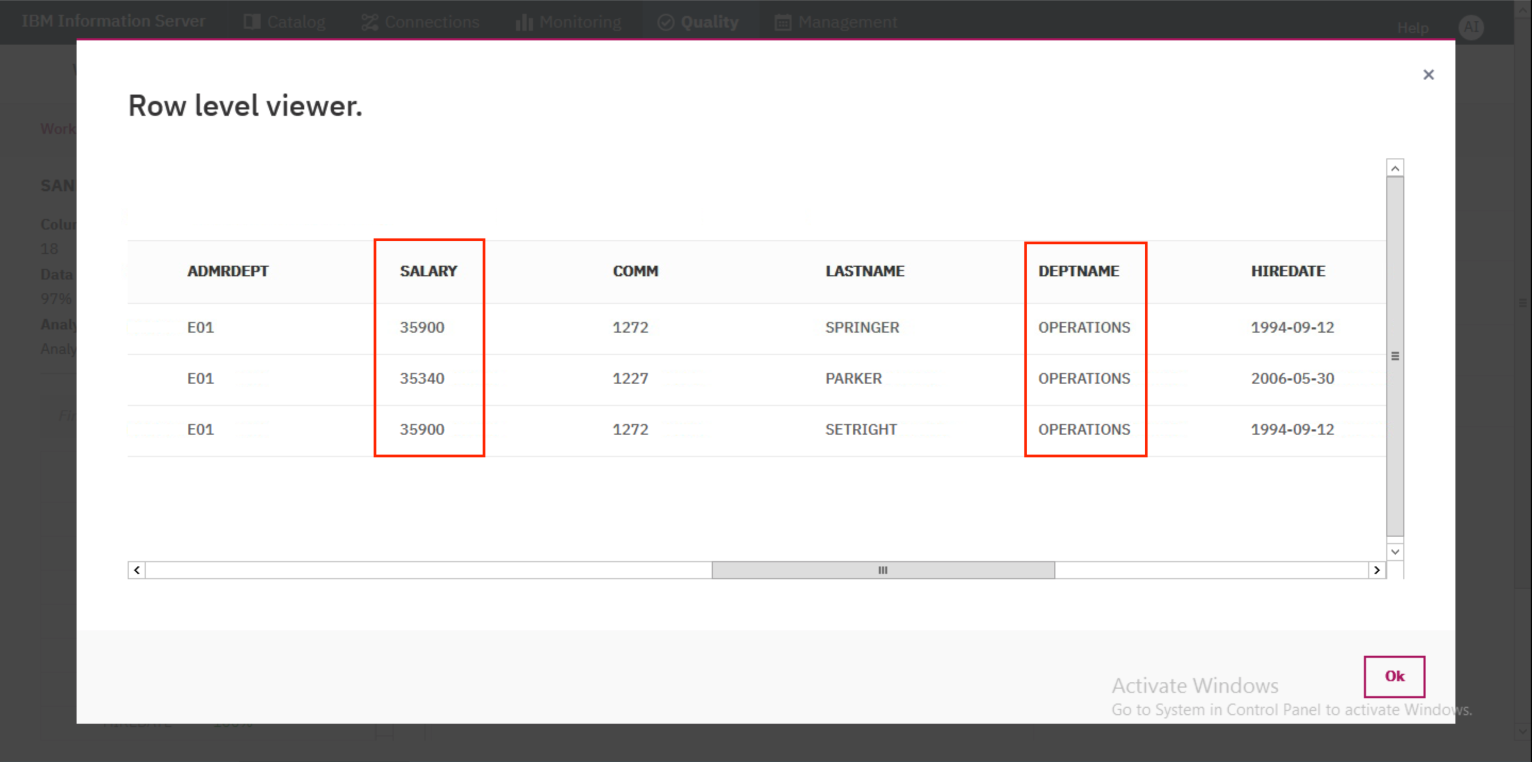
Task: Click IBM Information Server title
Action: tap(114, 21)
